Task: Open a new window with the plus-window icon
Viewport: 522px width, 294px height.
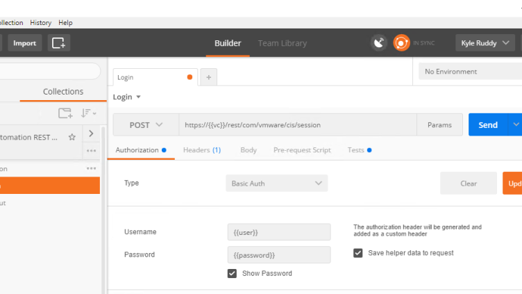Action: (58, 43)
